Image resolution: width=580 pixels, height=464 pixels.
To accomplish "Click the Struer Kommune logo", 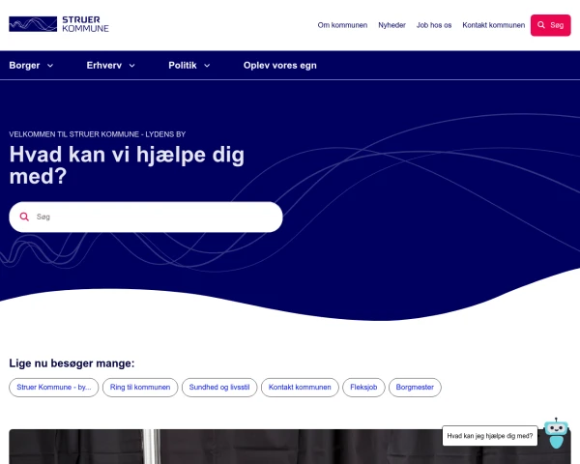I will point(59,24).
